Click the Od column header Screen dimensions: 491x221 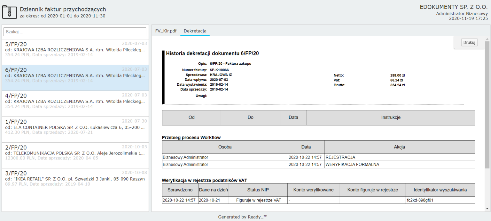[x=191, y=118]
